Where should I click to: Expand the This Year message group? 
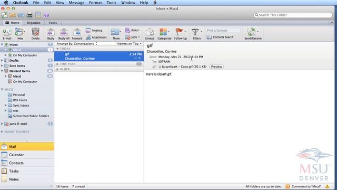pos(57,64)
